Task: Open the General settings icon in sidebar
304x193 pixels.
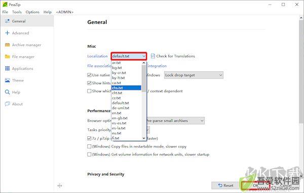Action: point(7,21)
